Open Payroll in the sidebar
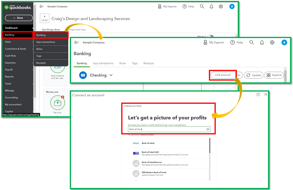Viewport: 293px width, 190px height. pos(18,70)
